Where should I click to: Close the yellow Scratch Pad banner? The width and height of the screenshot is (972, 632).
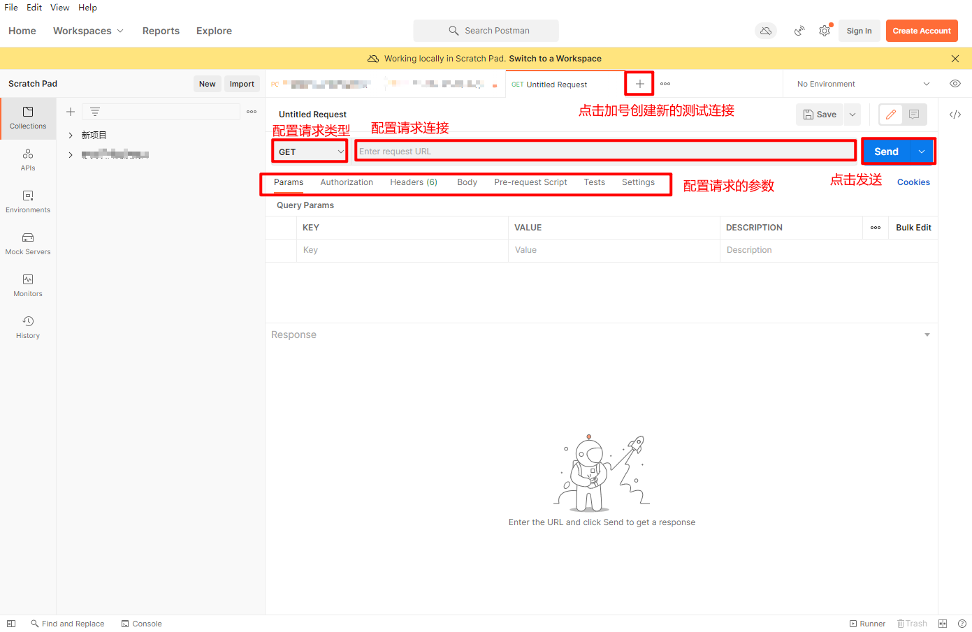coord(955,59)
